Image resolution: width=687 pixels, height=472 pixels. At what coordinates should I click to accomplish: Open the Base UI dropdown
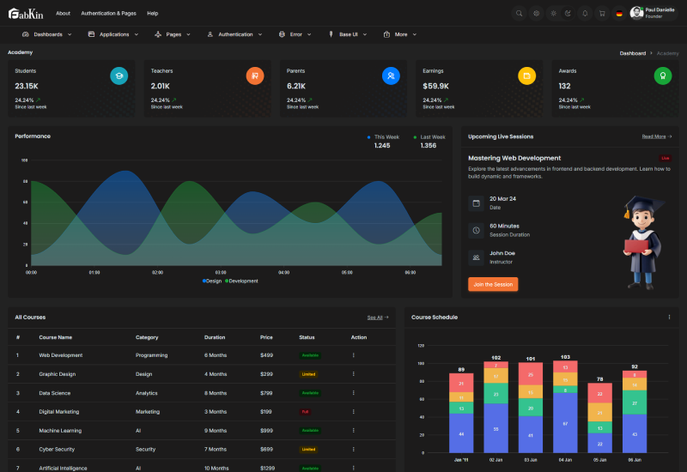[348, 34]
